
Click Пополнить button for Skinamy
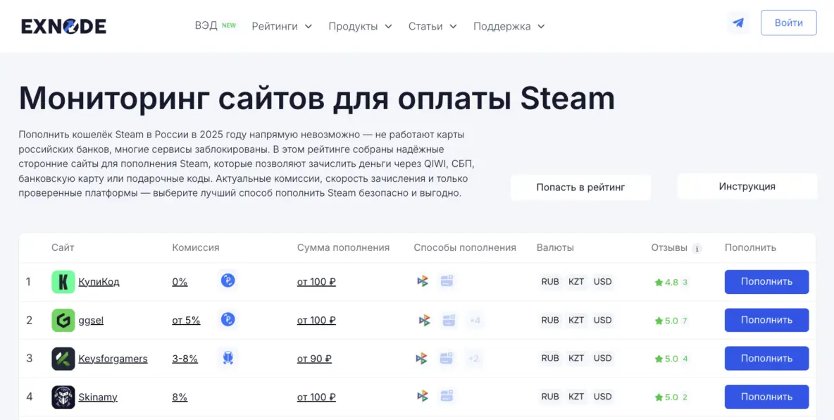(x=766, y=397)
